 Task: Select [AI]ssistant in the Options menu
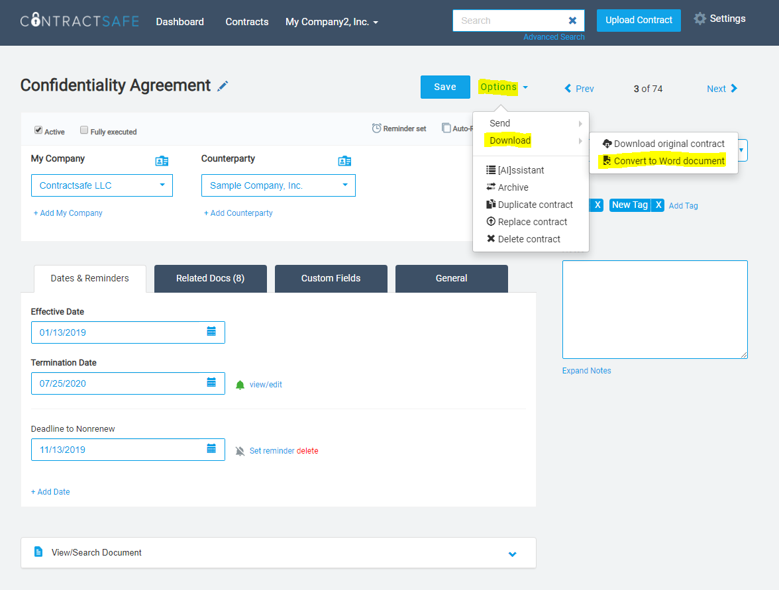531,170
